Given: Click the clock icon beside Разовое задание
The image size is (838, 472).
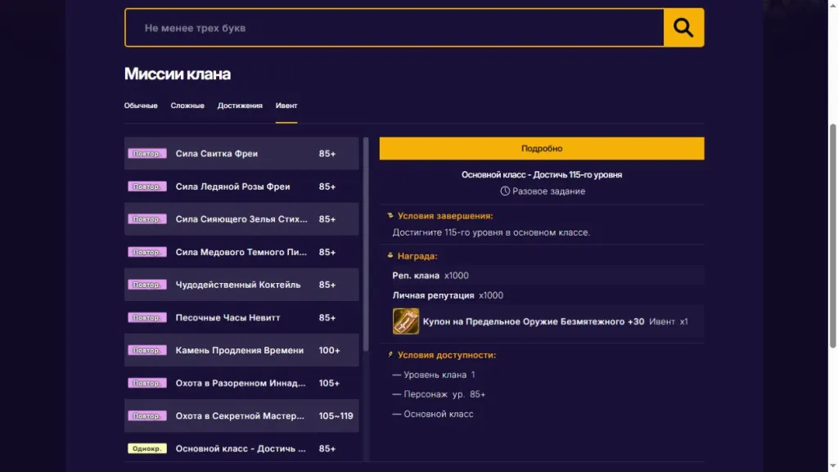Looking at the screenshot, I should click(x=504, y=191).
